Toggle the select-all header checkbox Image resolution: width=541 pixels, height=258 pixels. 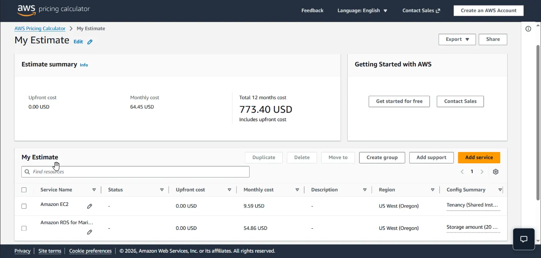(x=24, y=190)
